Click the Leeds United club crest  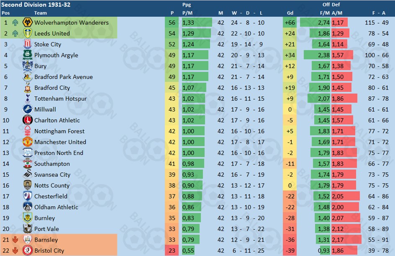[x=28, y=33]
